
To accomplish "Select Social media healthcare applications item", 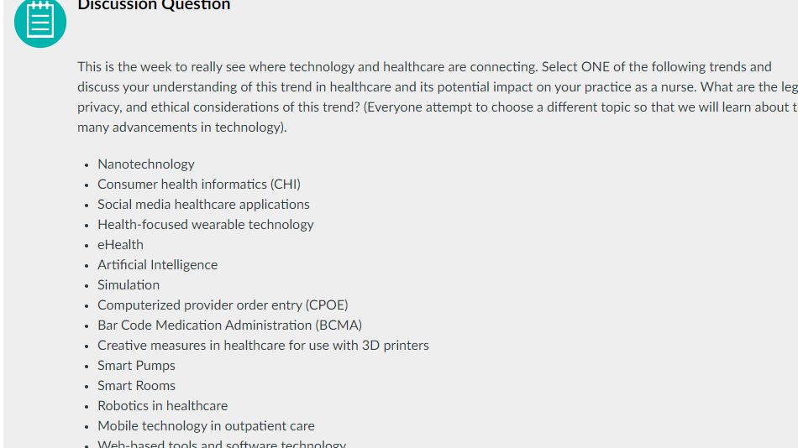I will pos(203,204).
